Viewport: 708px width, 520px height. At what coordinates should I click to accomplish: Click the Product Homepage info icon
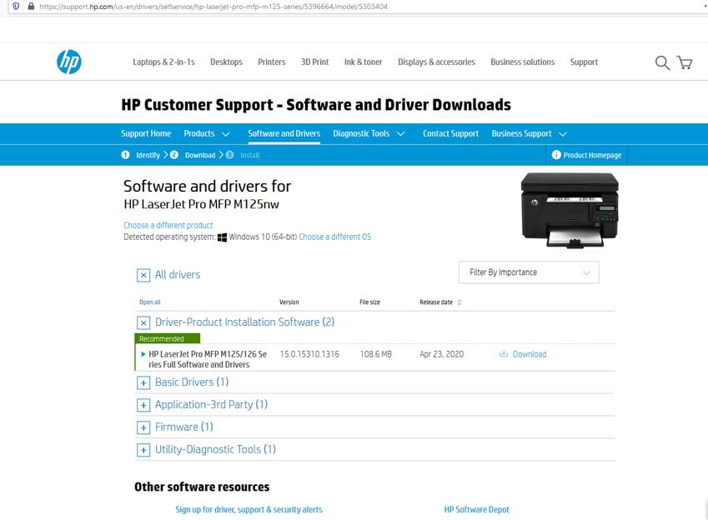click(x=556, y=155)
